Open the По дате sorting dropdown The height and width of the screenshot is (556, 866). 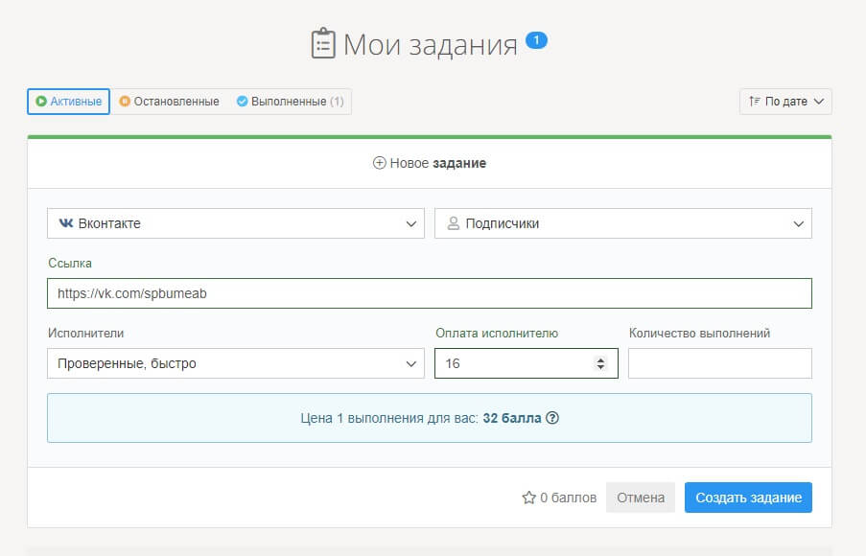click(x=785, y=102)
